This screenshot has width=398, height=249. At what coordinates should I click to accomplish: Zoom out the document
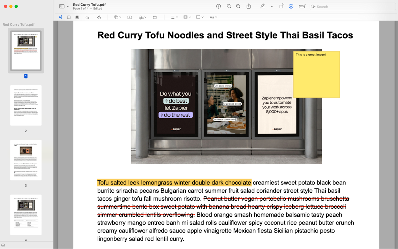point(229,6)
